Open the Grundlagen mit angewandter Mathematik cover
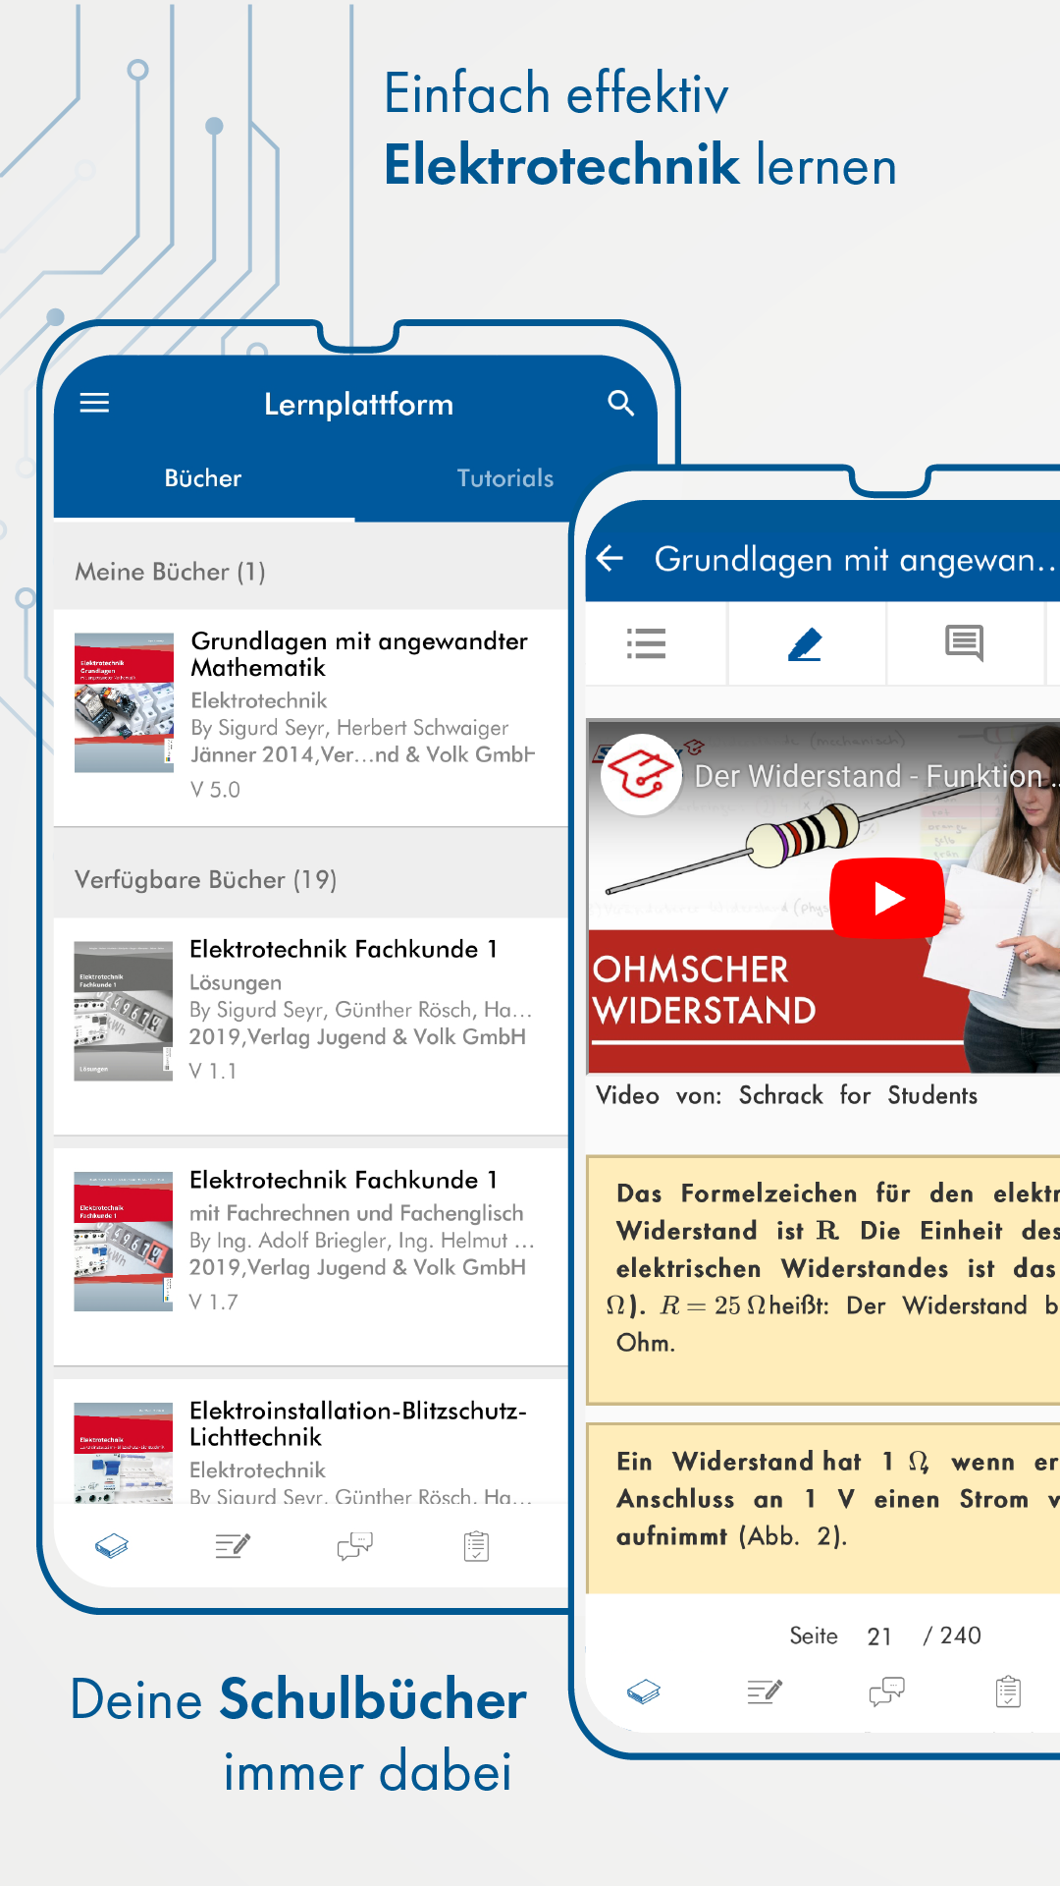 124,702
